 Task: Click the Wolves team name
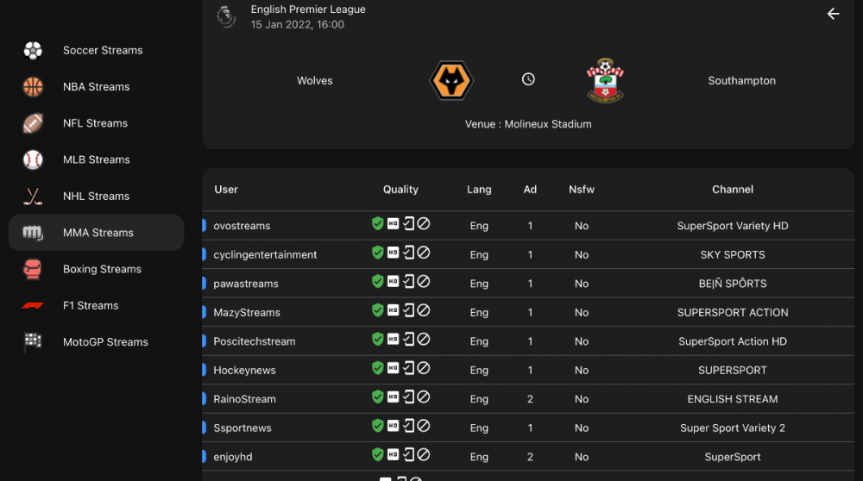click(315, 80)
